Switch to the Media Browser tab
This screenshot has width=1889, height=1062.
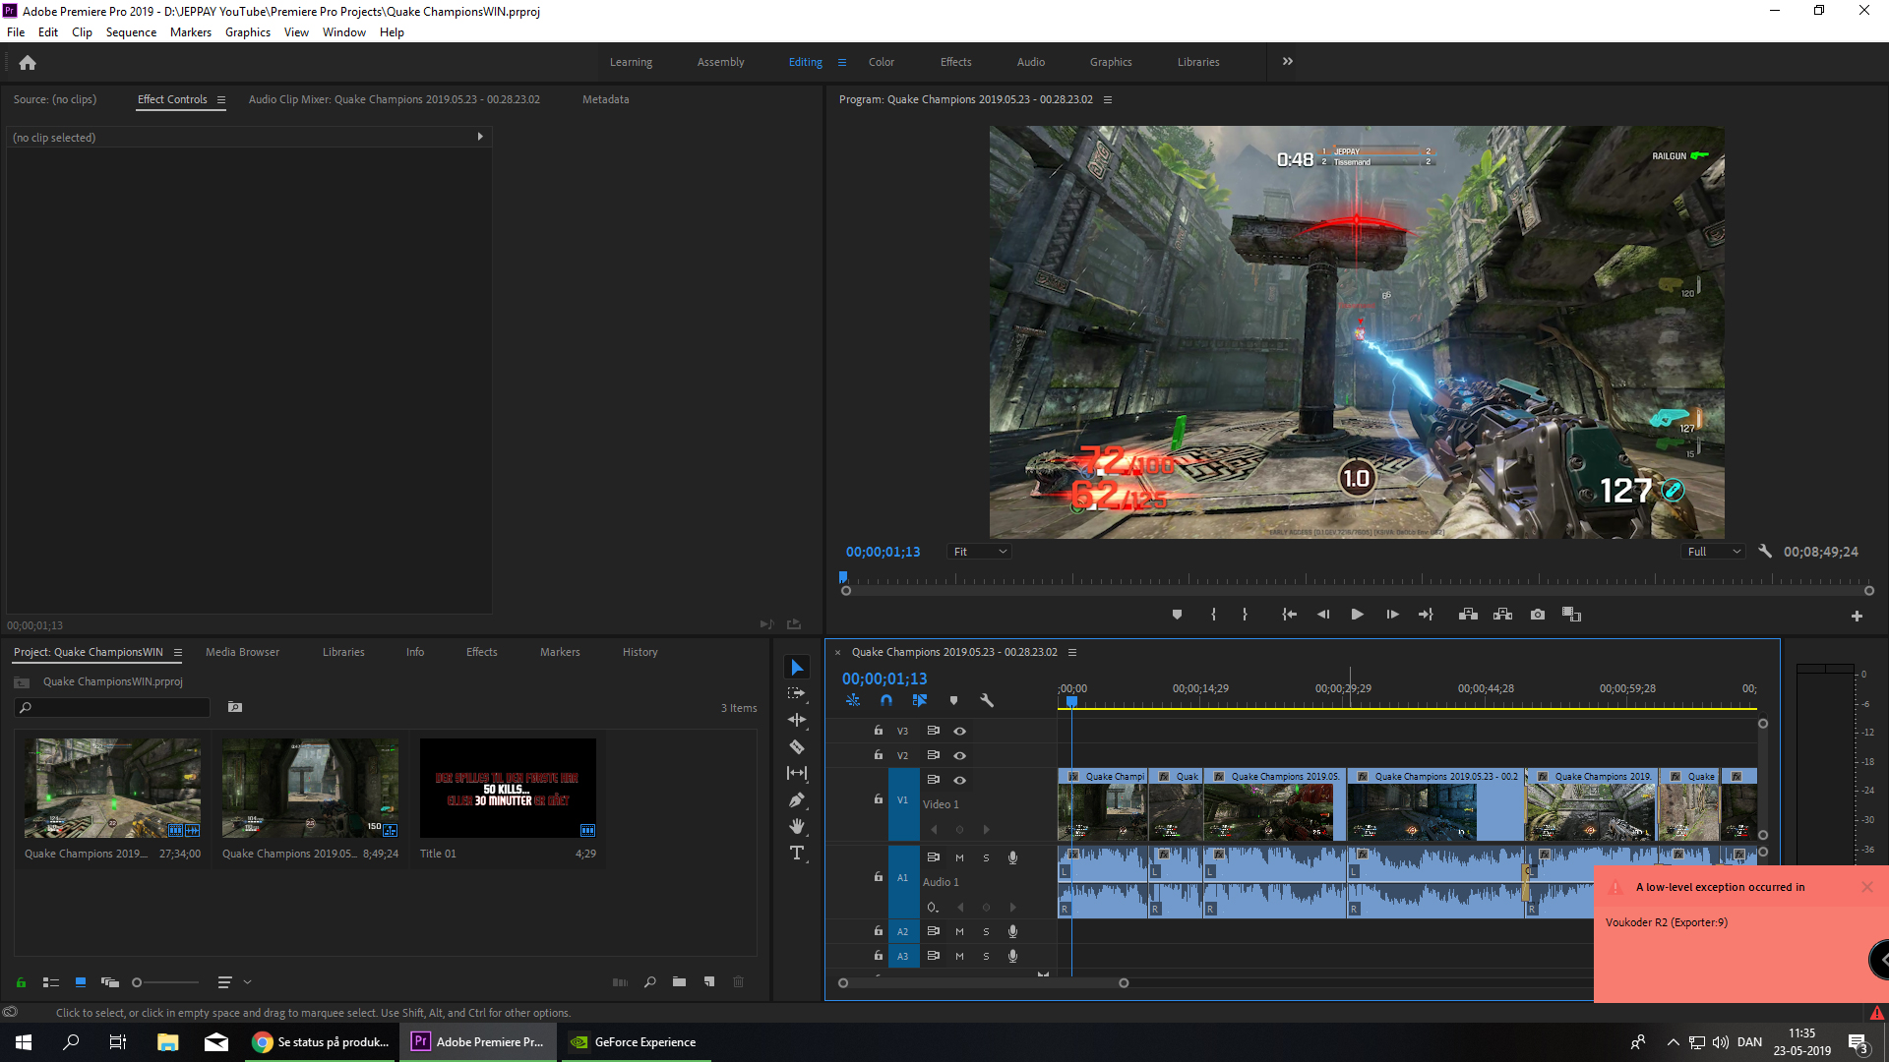point(242,652)
